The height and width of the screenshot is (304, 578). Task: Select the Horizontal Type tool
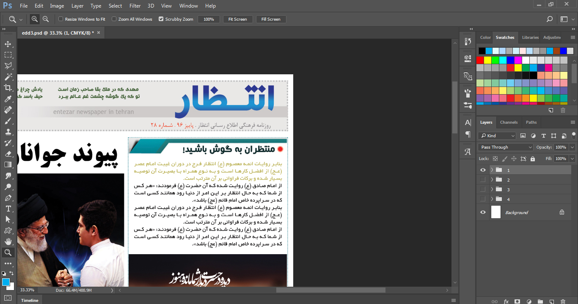8,209
